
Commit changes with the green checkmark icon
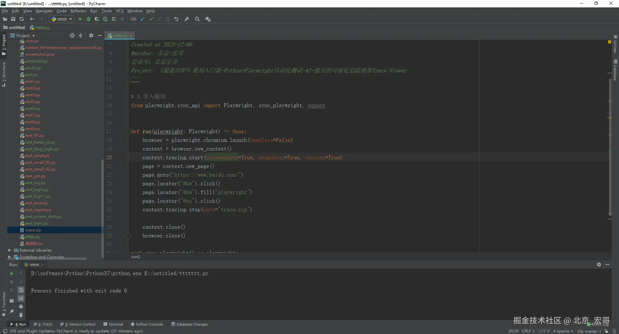tap(151, 19)
